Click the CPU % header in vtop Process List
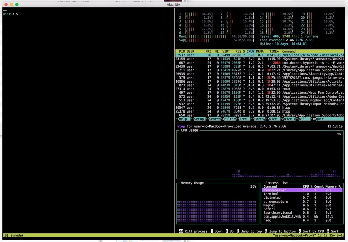This screenshot has height=242, width=348. (308, 187)
